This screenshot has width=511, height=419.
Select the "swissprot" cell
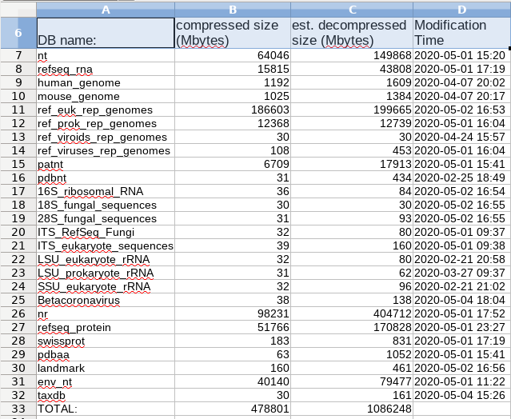pyautogui.click(x=105, y=341)
